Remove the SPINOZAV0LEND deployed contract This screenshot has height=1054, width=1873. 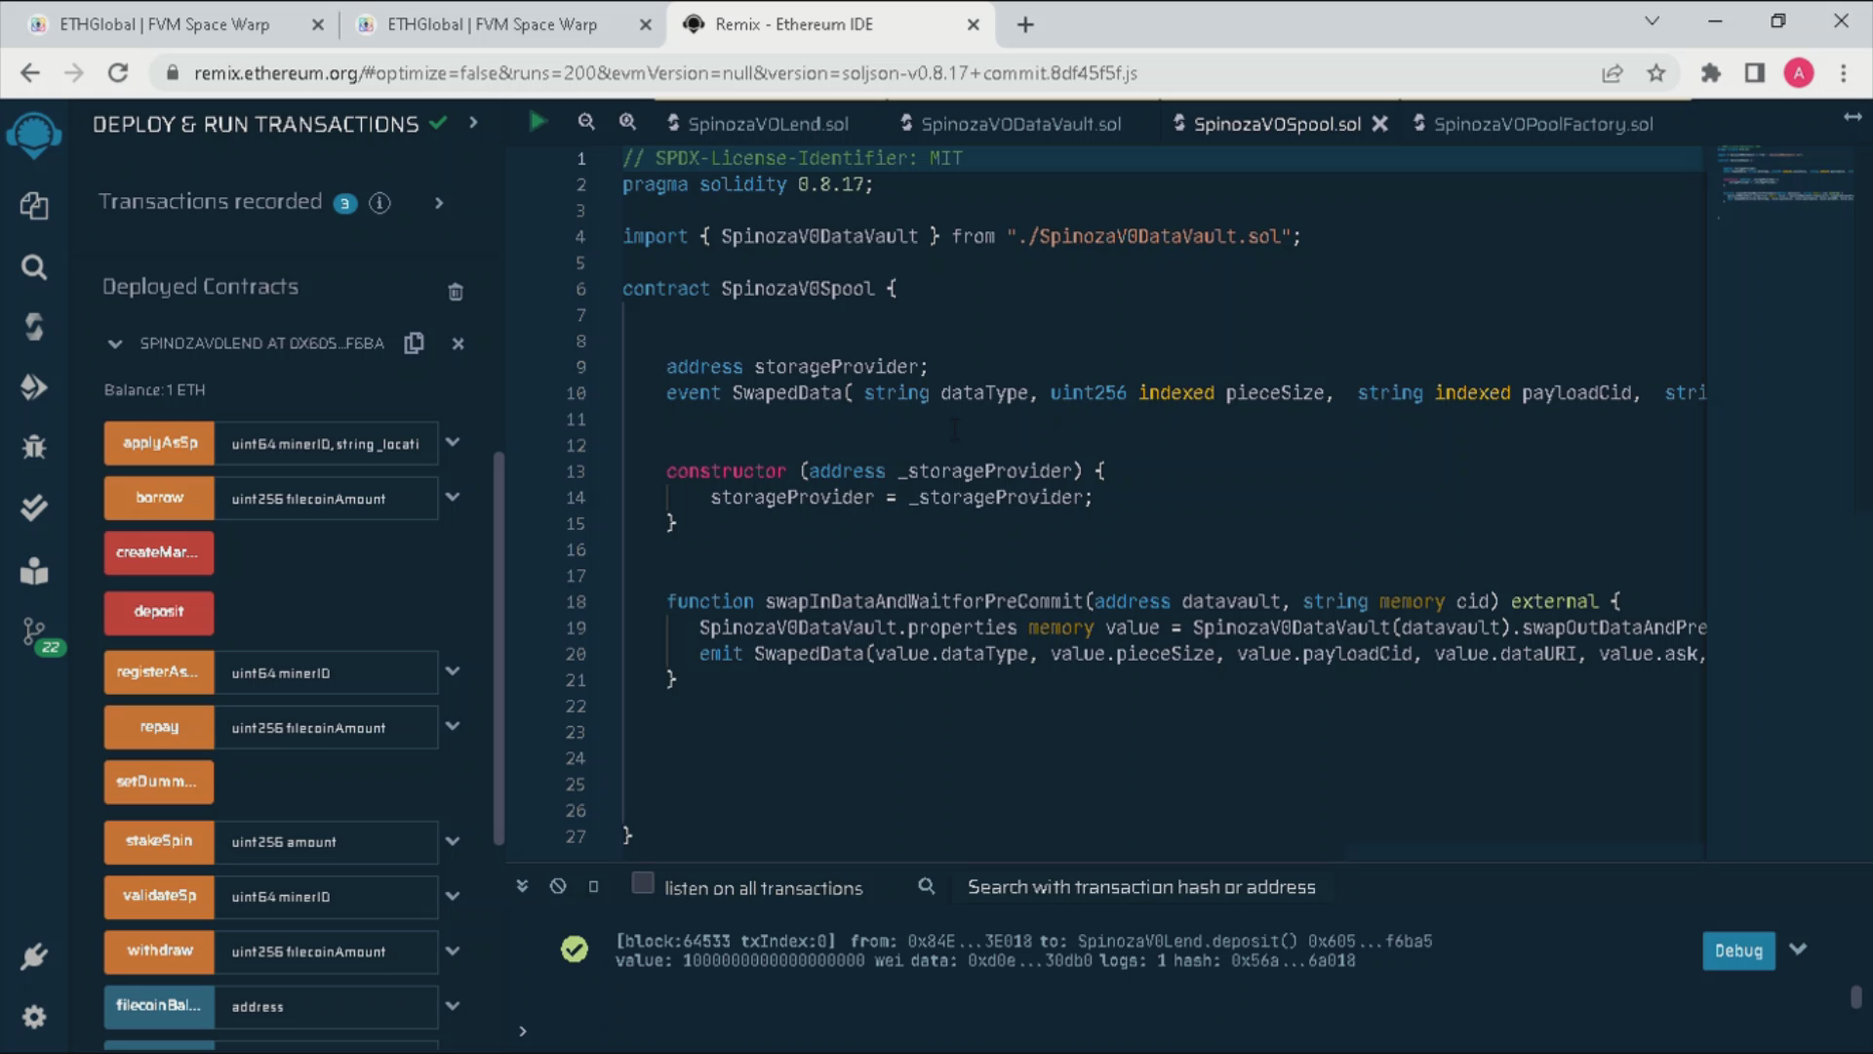coord(458,344)
